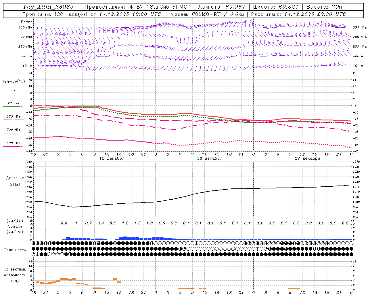Image resolution: width=368 pixels, height=295 pixels.
Task: Click the "Осадки" precipitation panel label
Action: pyautogui.click(x=15, y=226)
